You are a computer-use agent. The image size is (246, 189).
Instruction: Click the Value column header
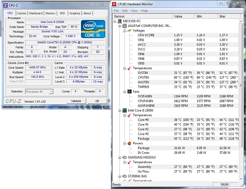tap(183, 16)
